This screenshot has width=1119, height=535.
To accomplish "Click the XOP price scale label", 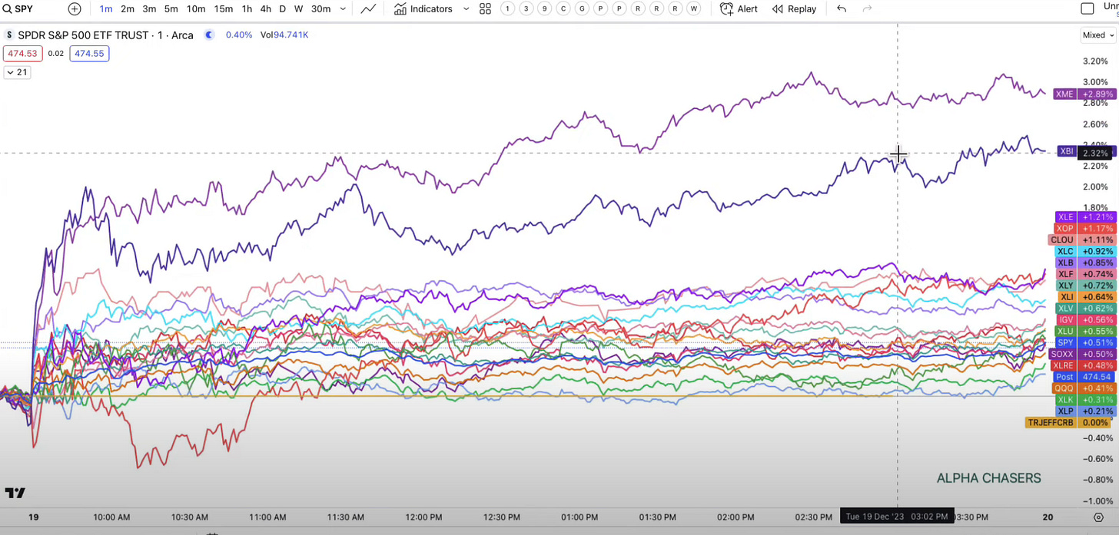I will [1084, 229].
